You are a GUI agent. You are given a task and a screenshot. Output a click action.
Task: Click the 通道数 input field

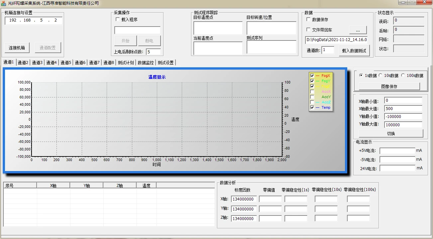pos(328,50)
